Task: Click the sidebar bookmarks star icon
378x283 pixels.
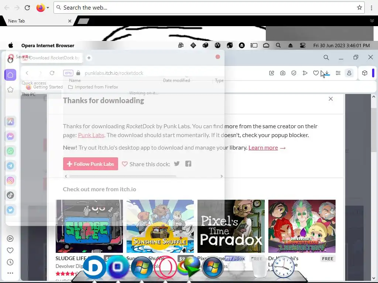Action: click(10, 90)
